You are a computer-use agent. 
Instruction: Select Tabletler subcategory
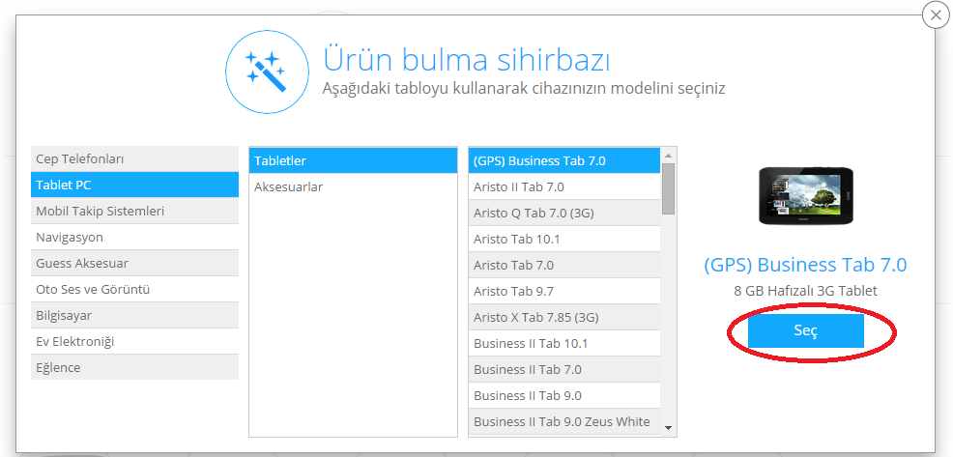[x=353, y=161]
